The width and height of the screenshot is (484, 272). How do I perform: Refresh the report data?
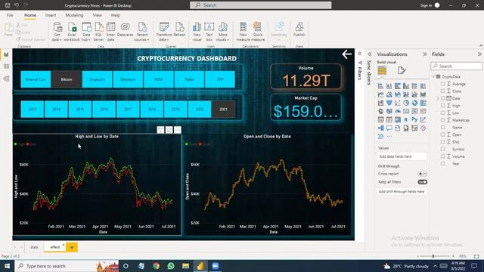179,29
